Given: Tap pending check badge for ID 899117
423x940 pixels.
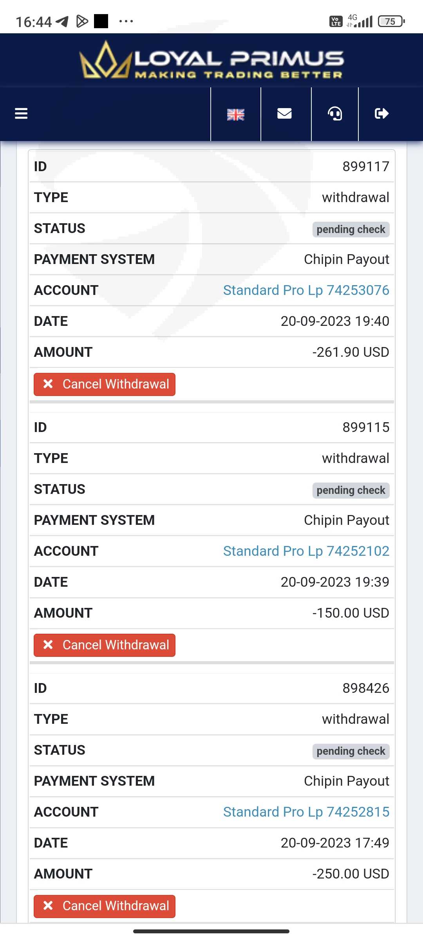Looking at the screenshot, I should click(x=351, y=230).
